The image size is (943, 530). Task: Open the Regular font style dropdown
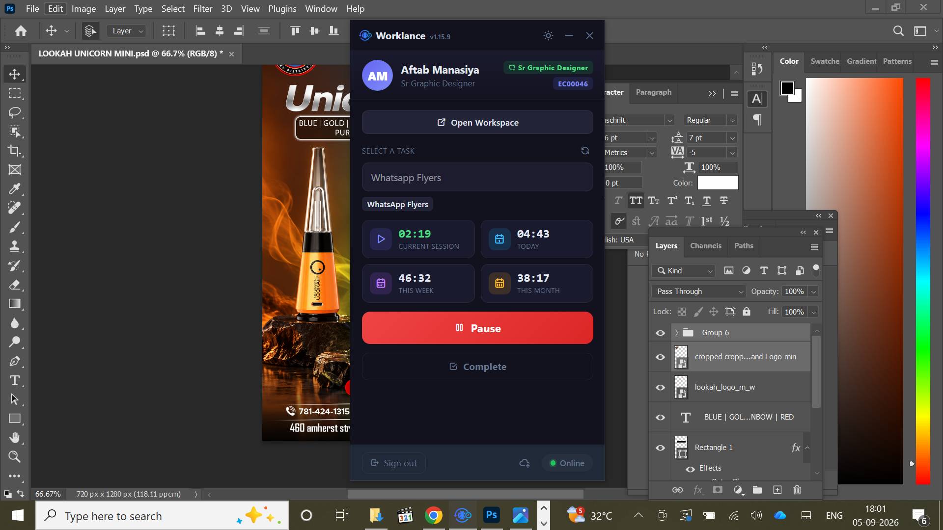(x=711, y=120)
